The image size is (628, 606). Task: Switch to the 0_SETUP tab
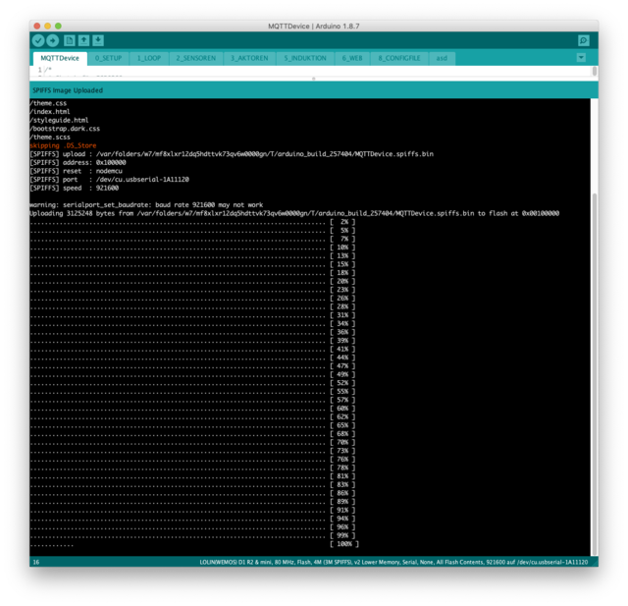pos(108,58)
